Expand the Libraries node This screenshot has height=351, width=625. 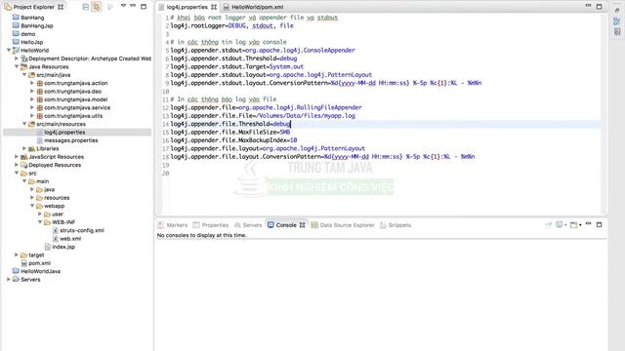24,148
